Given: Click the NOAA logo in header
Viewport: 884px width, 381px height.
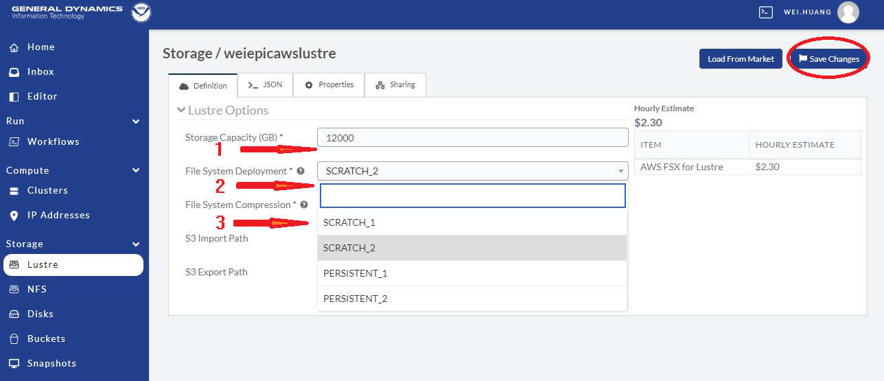Looking at the screenshot, I should pyautogui.click(x=141, y=12).
